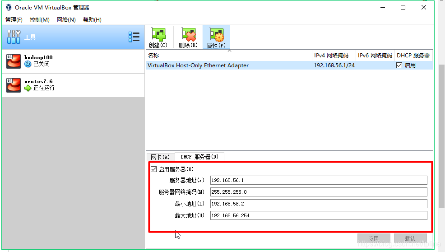Maximize the VirtualBox Manager window
The height and width of the screenshot is (252, 445).
coord(403,7)
